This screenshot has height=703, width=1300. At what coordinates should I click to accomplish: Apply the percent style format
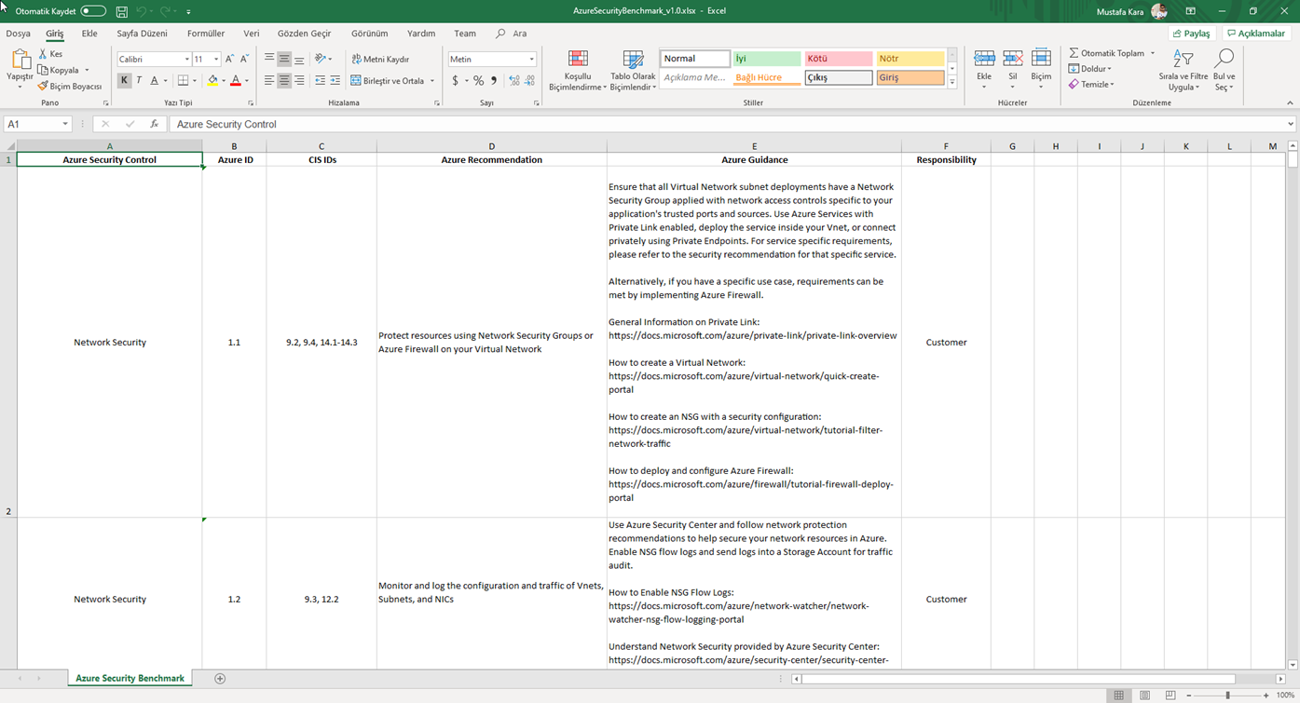478,81
